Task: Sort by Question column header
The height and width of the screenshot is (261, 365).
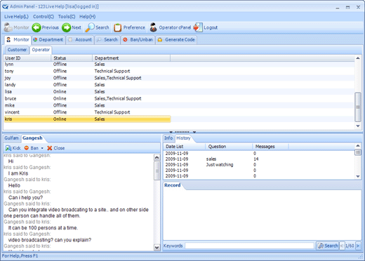Action: point(229,147)
